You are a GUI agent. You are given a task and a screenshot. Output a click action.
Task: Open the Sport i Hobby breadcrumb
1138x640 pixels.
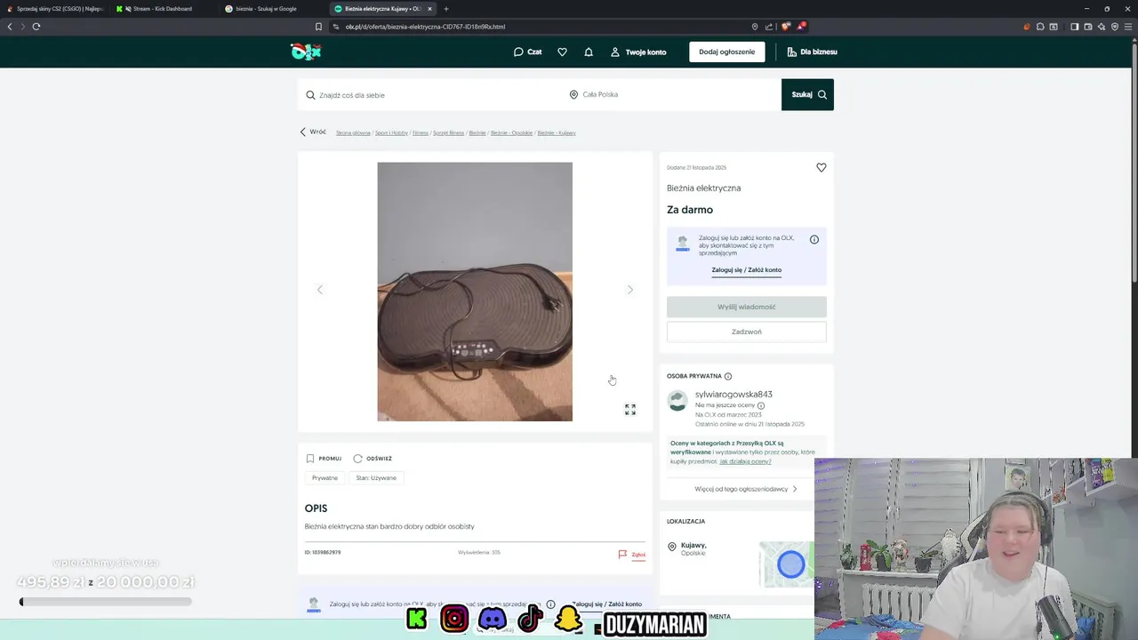point(391,133)
